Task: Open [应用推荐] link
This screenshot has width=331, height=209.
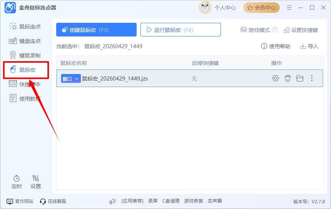Action: 132,201
